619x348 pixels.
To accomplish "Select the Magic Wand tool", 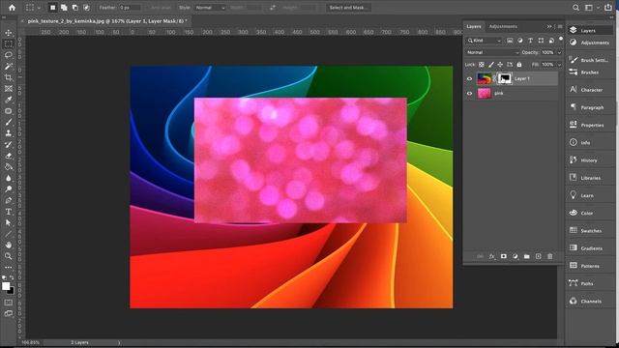I will (x=9, y=67).
